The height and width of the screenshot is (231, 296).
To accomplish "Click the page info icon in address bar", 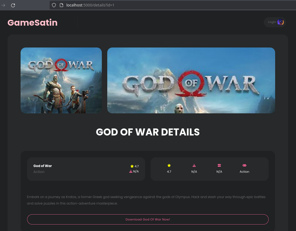I will coord(61,5).
